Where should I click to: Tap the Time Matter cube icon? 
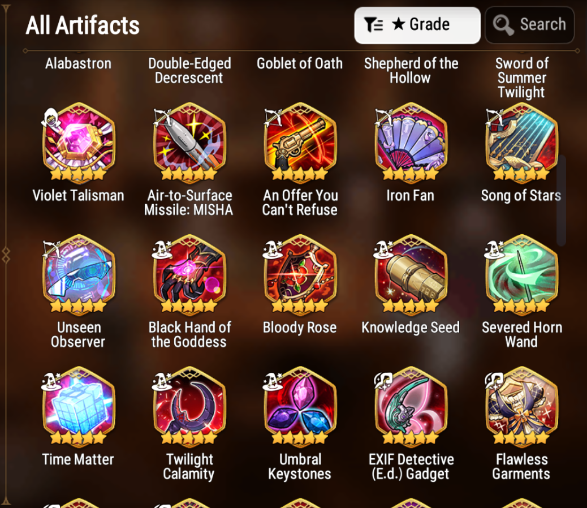78,407
